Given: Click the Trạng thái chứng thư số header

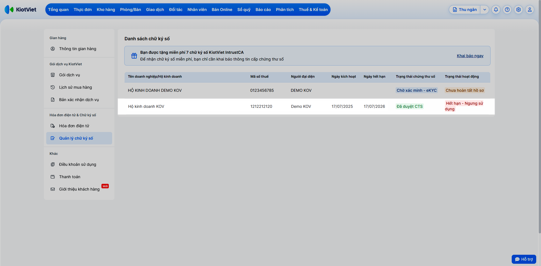Looking at the screenshot, I should click(415, 77).
